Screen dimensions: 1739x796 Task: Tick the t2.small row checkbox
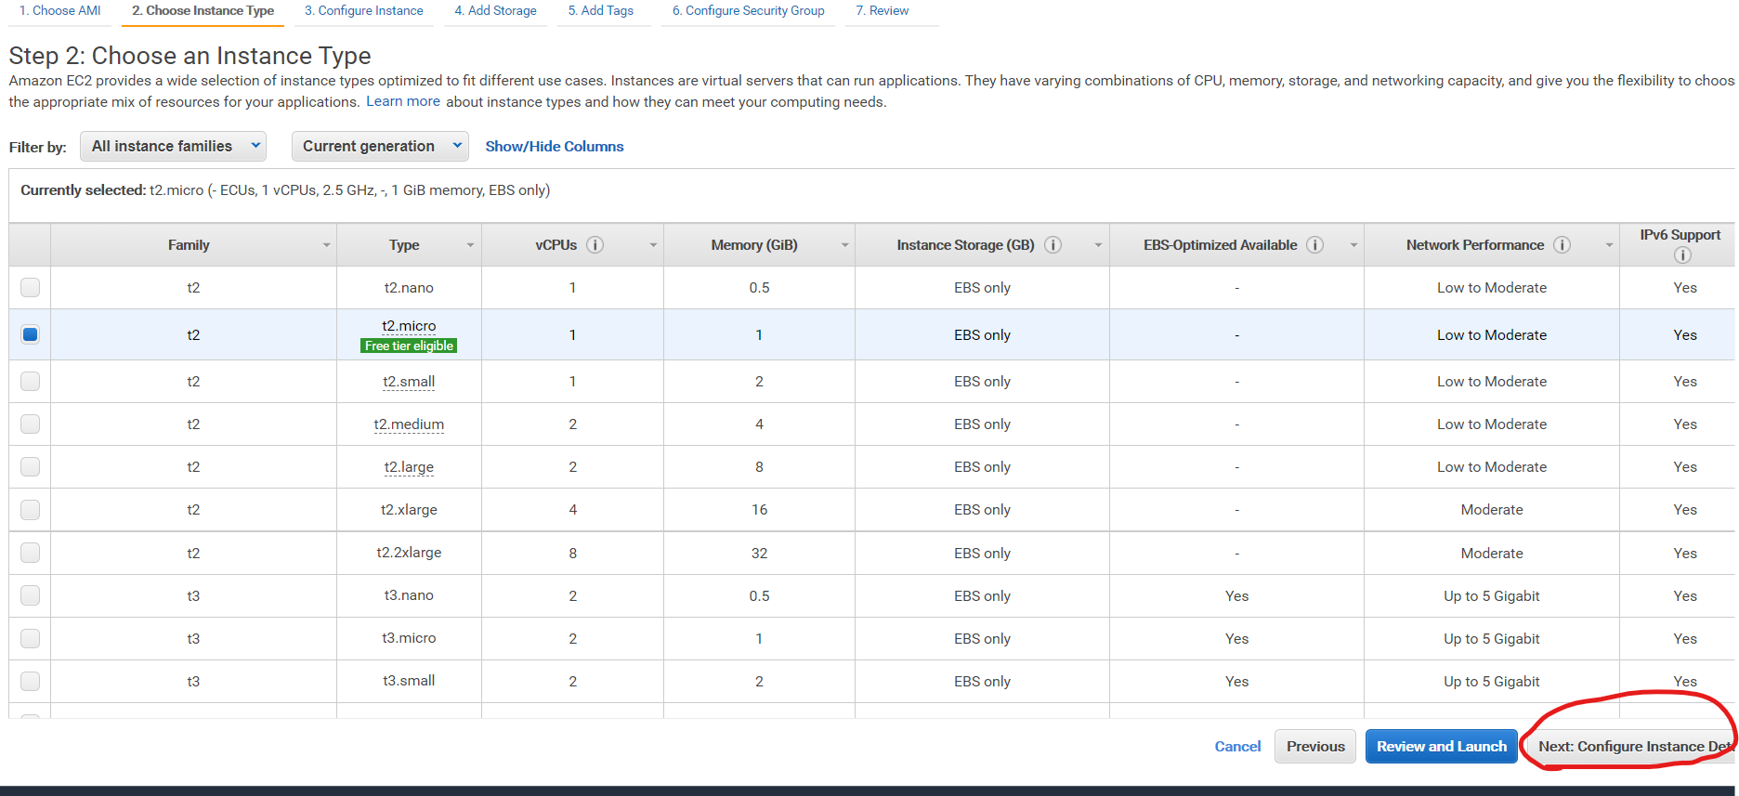click(31, 382)
